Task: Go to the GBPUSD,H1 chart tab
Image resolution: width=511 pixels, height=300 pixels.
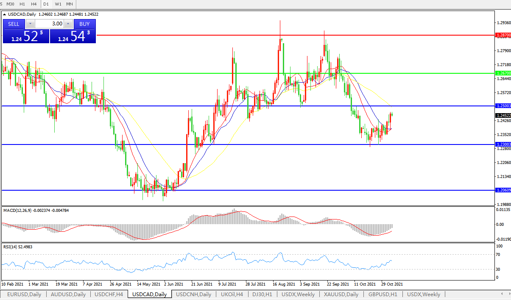Action: point(383,294)
